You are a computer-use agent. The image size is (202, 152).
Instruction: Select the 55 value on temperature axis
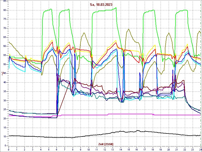(x=5, y=55)
